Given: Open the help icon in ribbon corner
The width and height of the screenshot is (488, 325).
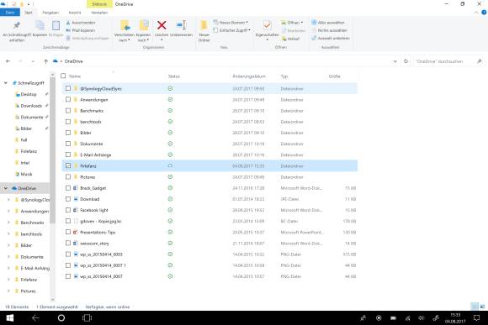Looking at the screenshot, I should (484, 13).
